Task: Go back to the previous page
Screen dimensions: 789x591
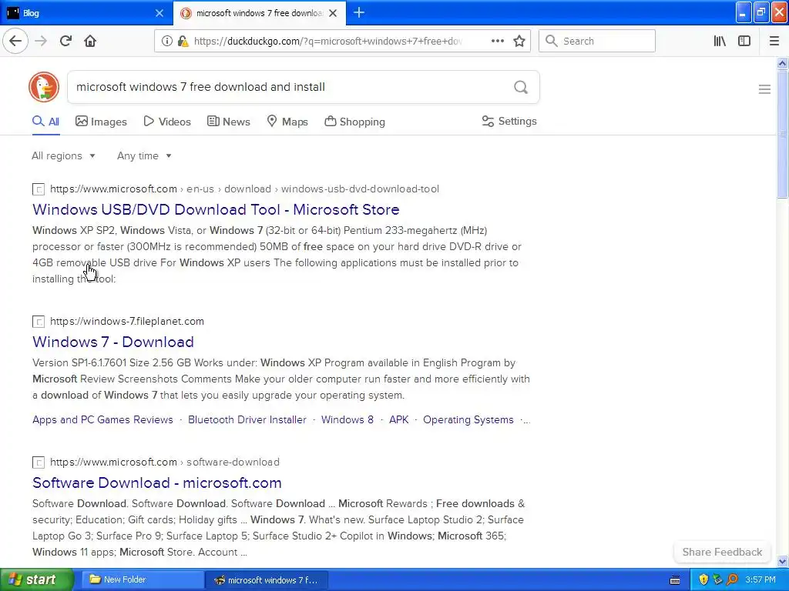Action: (x=15, y=41)
